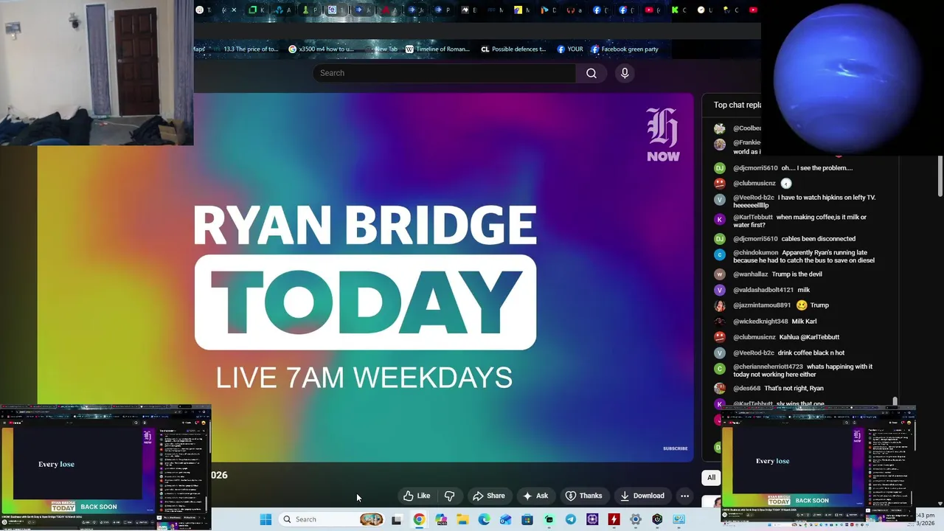Click the YouTube search magnifier button
This screenshot has width=944, height=531.
(x=591, y=73)
